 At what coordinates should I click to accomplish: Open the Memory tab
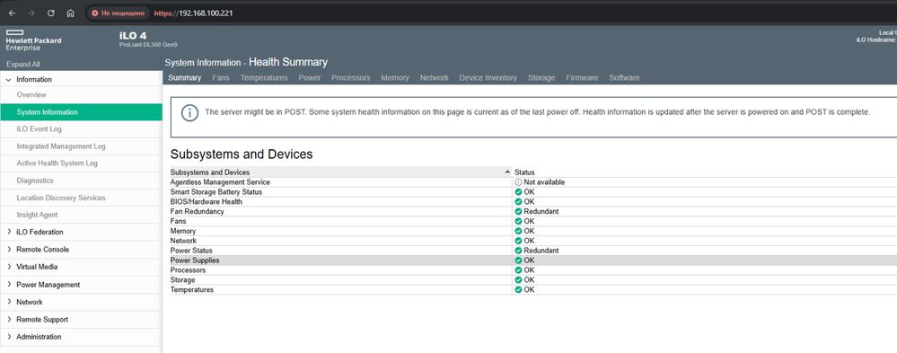pos(395,78)
